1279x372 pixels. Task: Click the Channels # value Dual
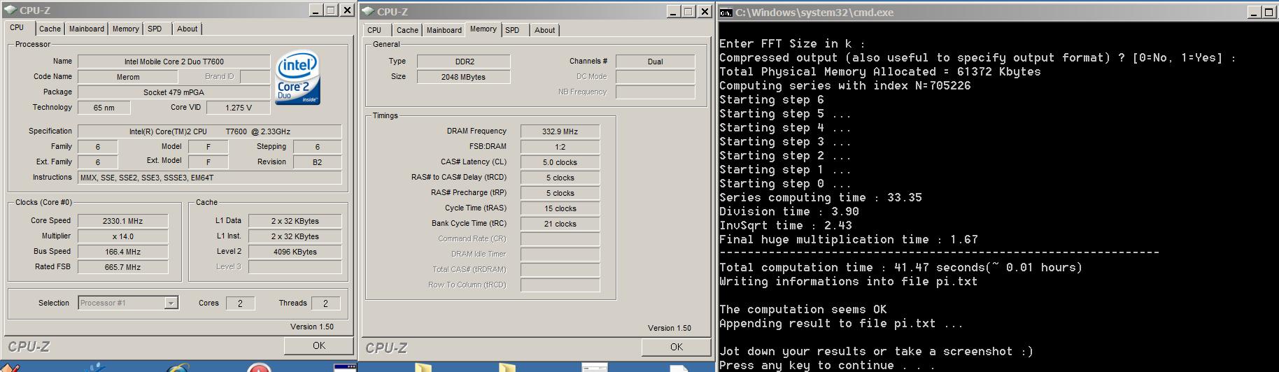pos(655,62)
